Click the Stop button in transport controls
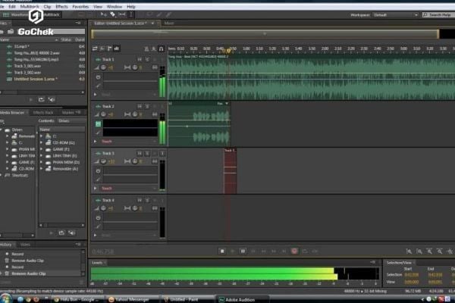 (222, 251)
